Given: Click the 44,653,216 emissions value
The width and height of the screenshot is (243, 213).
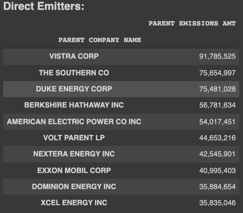Looking at the screenshot, I should click(217, 138).
